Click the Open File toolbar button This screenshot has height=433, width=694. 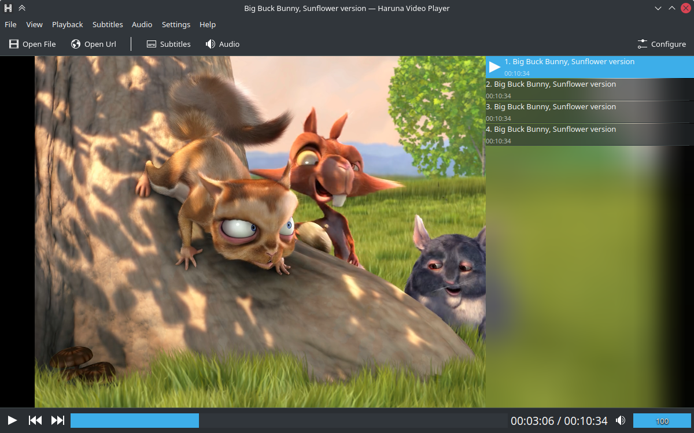coord(32,44)
